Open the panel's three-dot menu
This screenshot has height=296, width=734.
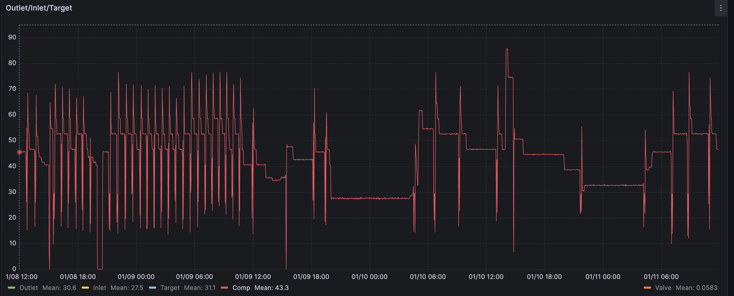pyautogui.click(x=721, y=8)
